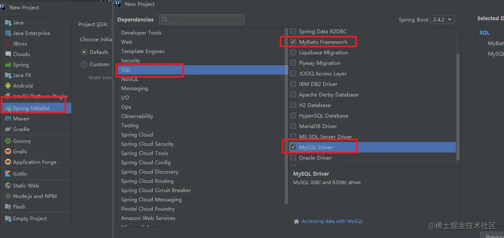The width and height of the screenshot is (504, 238).
Task: Check the IBM DB2 Driver checkbox
Action: 293,84
